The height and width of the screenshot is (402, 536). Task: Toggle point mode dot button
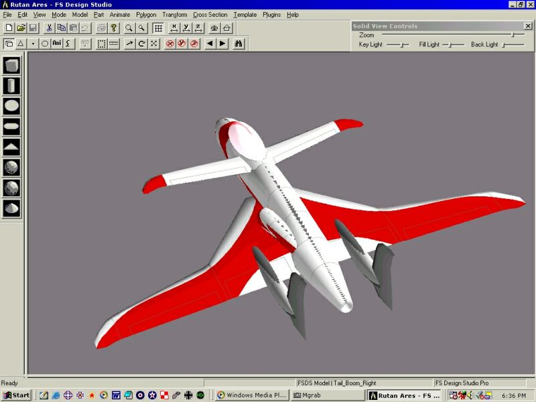[x=33, y=44]
